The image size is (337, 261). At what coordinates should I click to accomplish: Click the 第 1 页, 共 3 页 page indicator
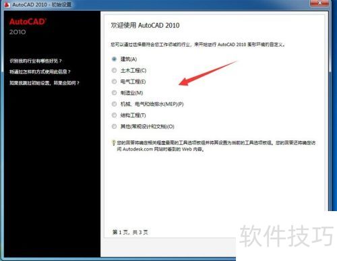pyautogui.click(x=130, y=232)
